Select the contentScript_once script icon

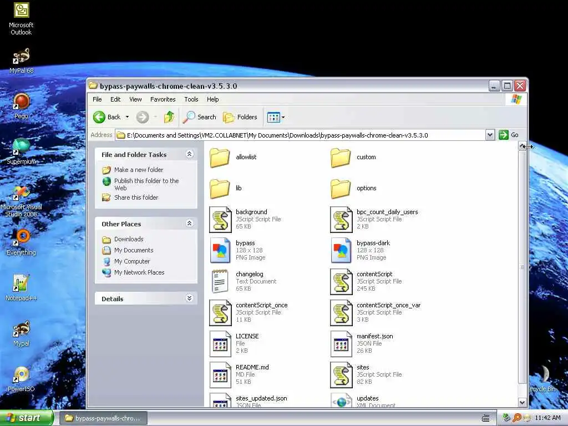point(220,313)
